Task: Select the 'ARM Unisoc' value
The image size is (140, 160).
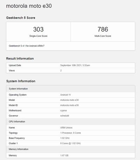Action: 66,128
